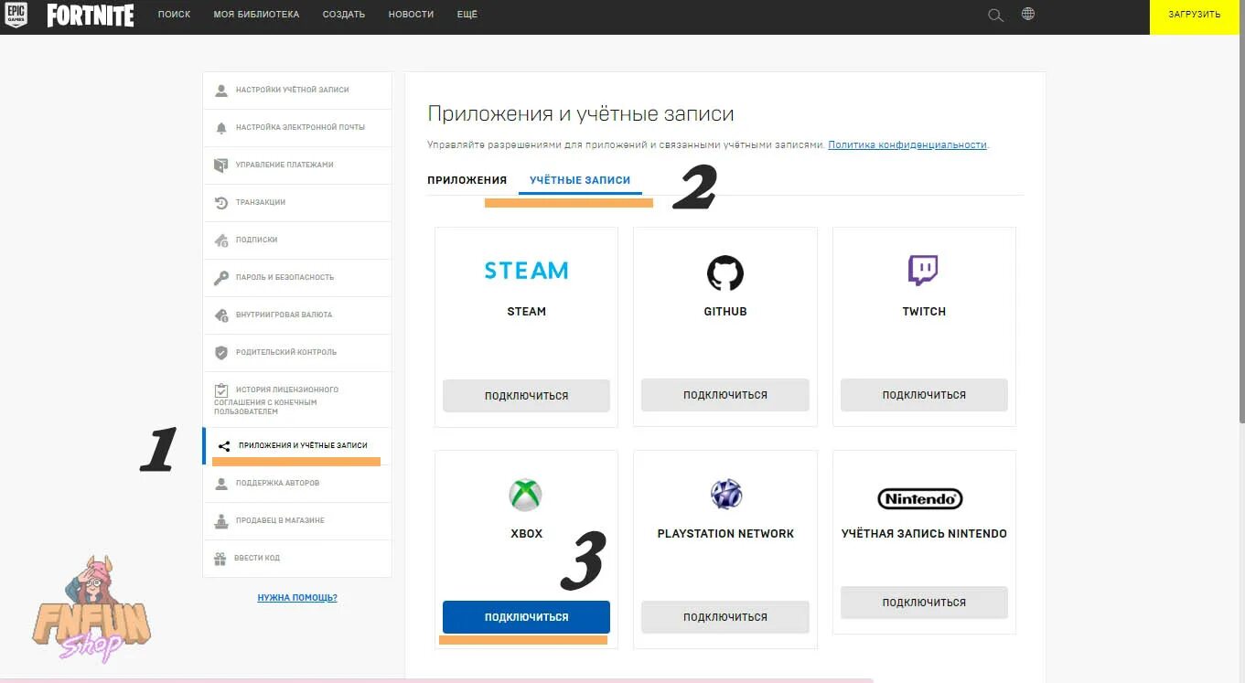
Task: Select Приложения и учётные записи in the sidebar
Action: click(x=297, y=446)
